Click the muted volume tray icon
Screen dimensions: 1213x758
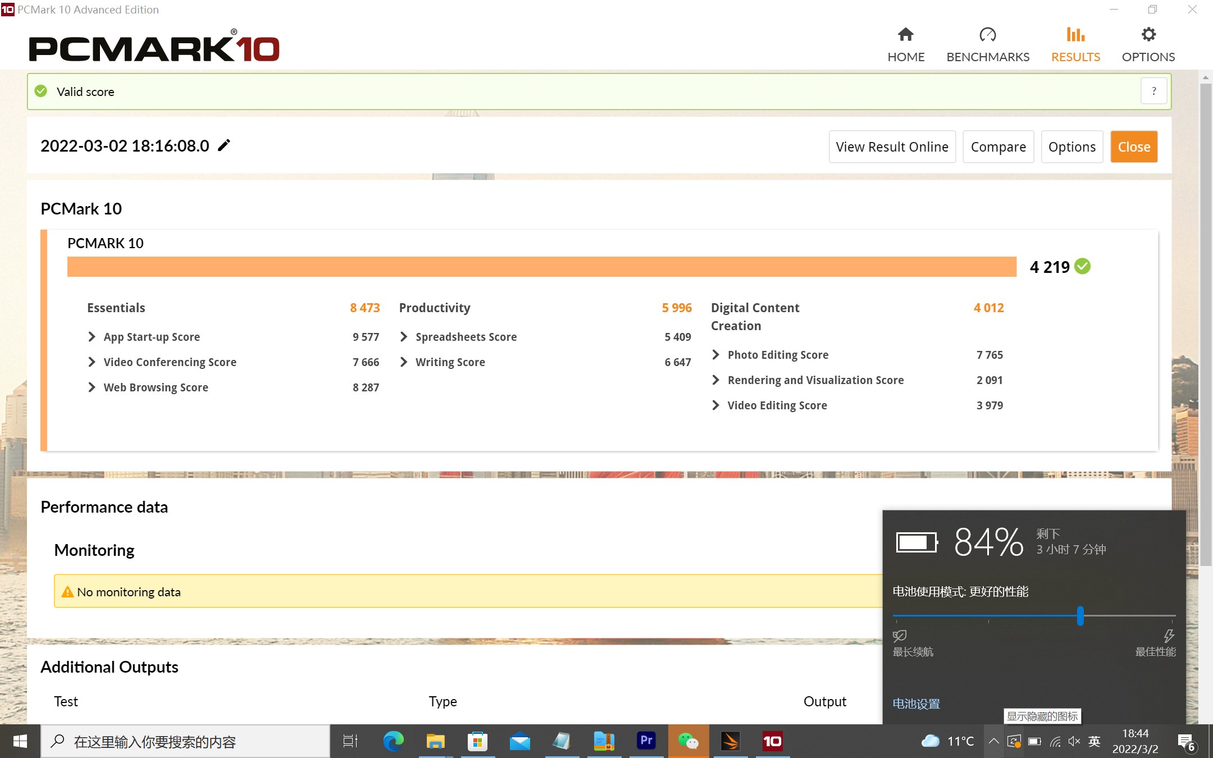[1074, 741]
